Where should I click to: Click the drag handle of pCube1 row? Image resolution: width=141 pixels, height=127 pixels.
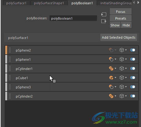pos(10,78)
